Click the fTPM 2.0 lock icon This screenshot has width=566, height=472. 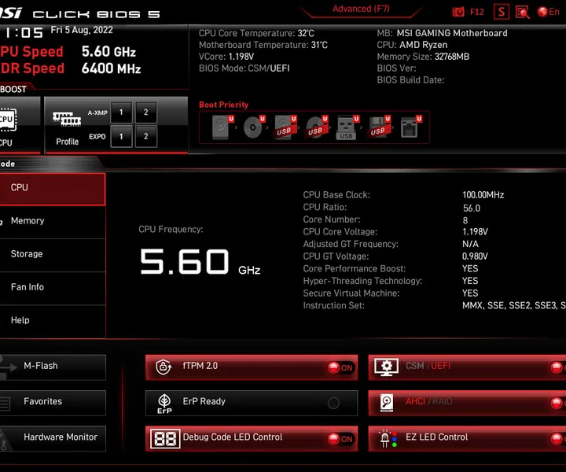pos(164,367)
